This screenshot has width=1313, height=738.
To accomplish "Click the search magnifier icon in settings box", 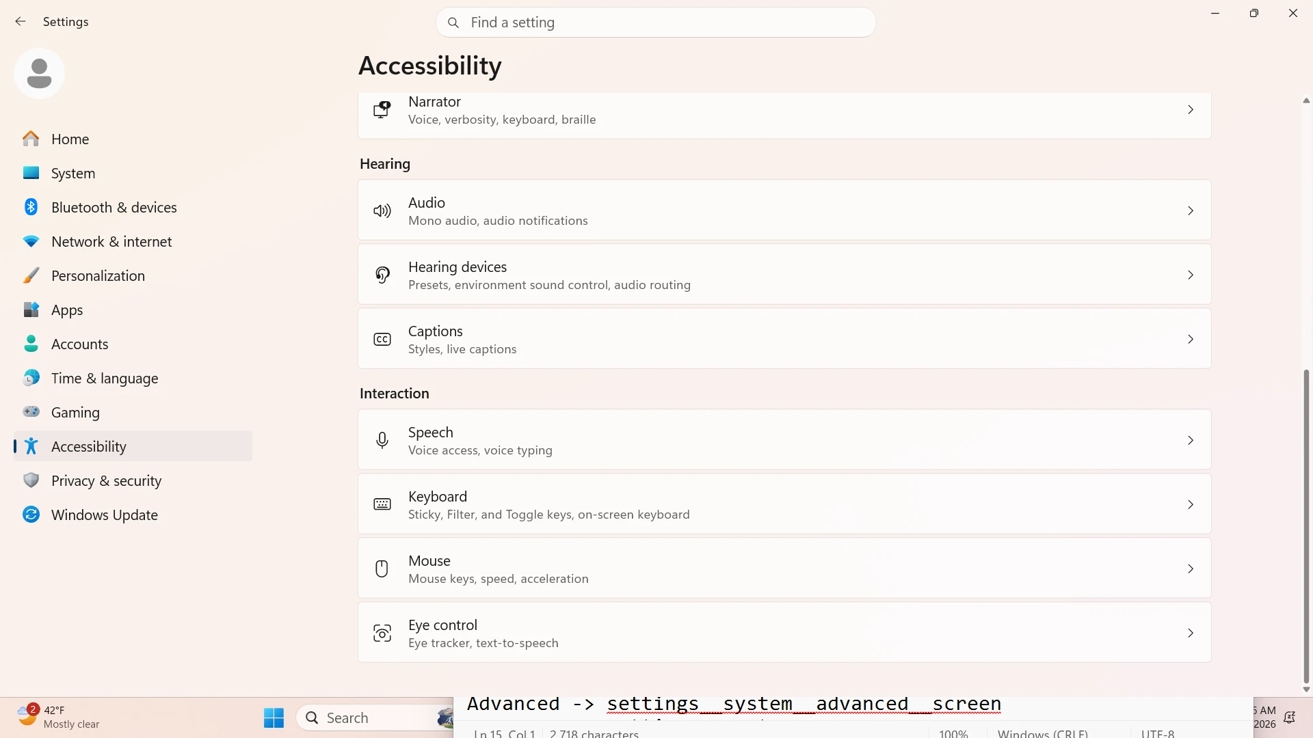I will click(453, 23).
